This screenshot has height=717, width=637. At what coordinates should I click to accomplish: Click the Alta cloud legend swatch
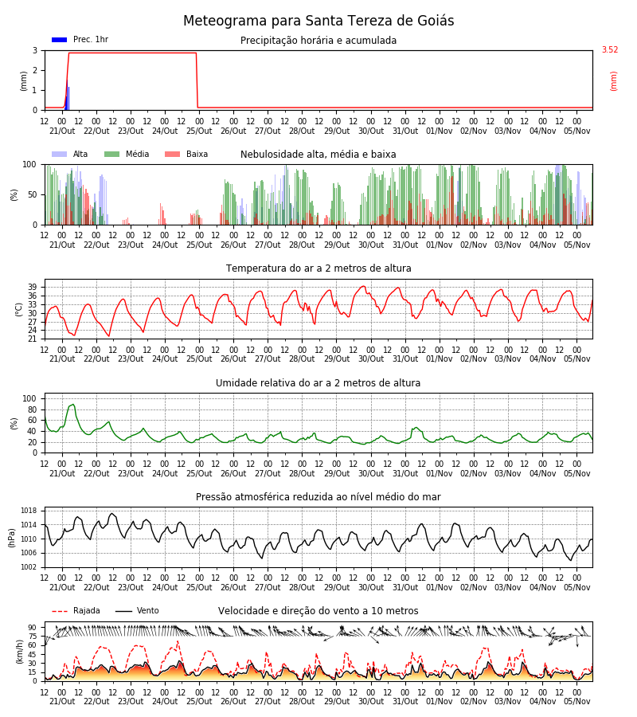point(60,154)
